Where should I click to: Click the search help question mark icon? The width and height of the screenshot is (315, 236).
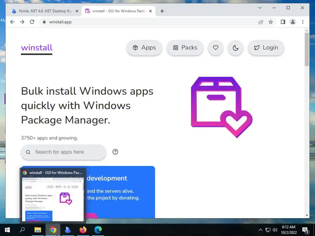[x=115, y=152]
